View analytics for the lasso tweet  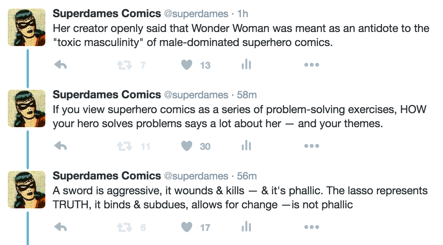pyautogui.click(x=246, y=227)
